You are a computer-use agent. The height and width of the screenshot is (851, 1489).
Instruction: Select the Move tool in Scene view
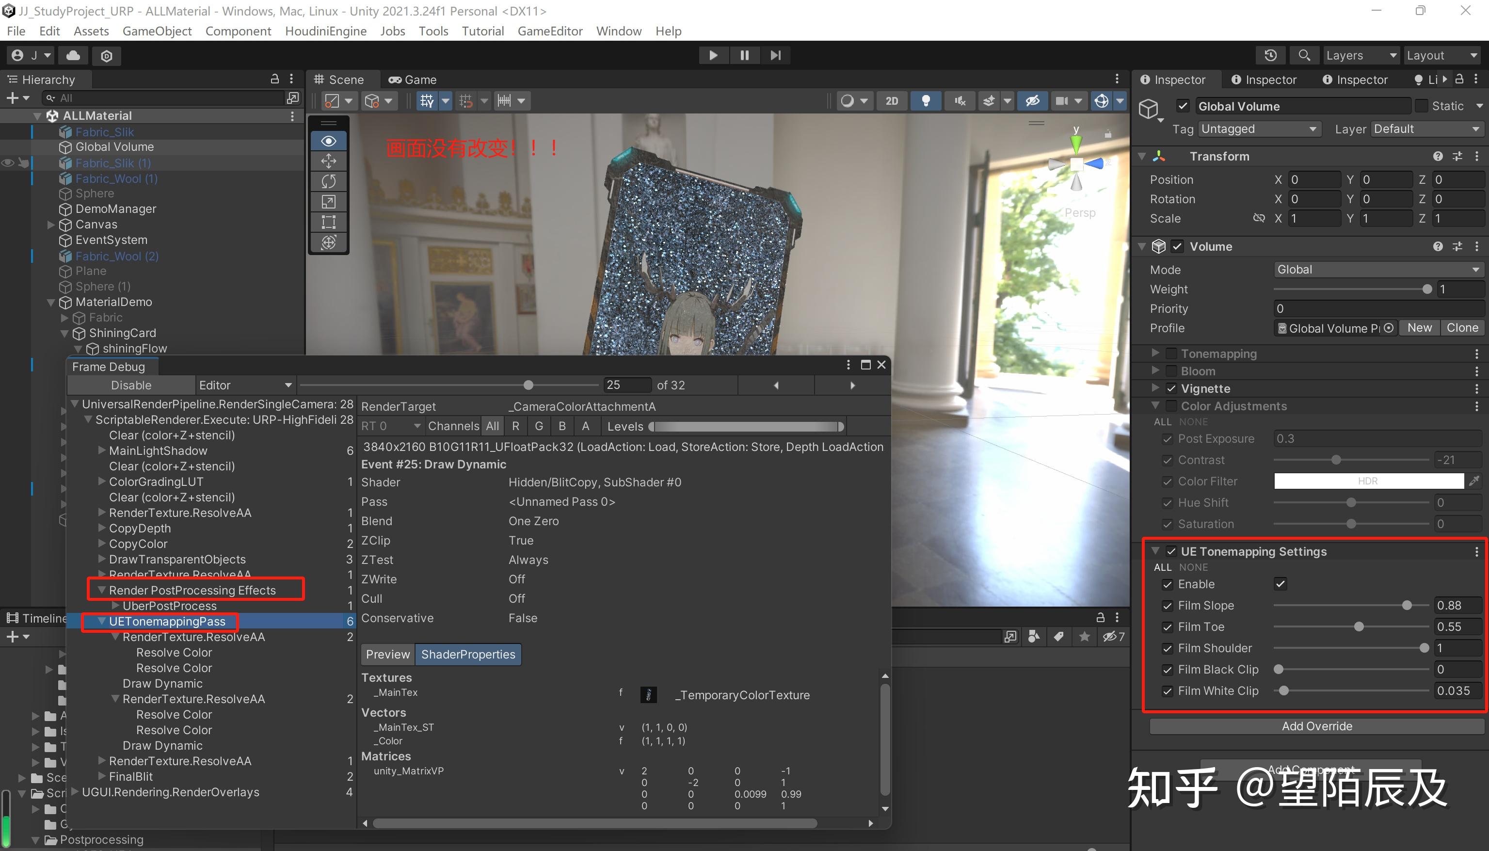(x=328, y=161)
